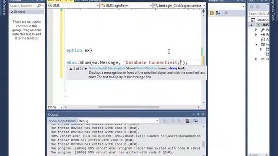
Task: Click the editor horizontal scroll left arrow
Action: (66, 107)
